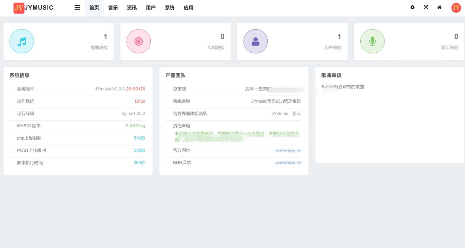Click the POST上传限制 50MB value
465x248 pixels.
140,150
